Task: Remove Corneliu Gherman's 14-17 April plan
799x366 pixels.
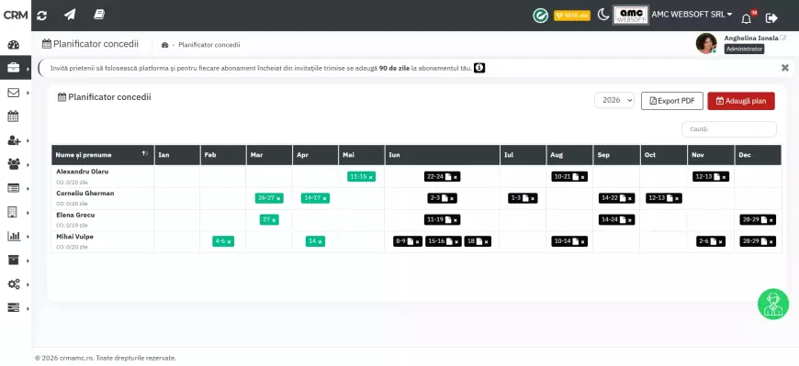Action: 324,199
